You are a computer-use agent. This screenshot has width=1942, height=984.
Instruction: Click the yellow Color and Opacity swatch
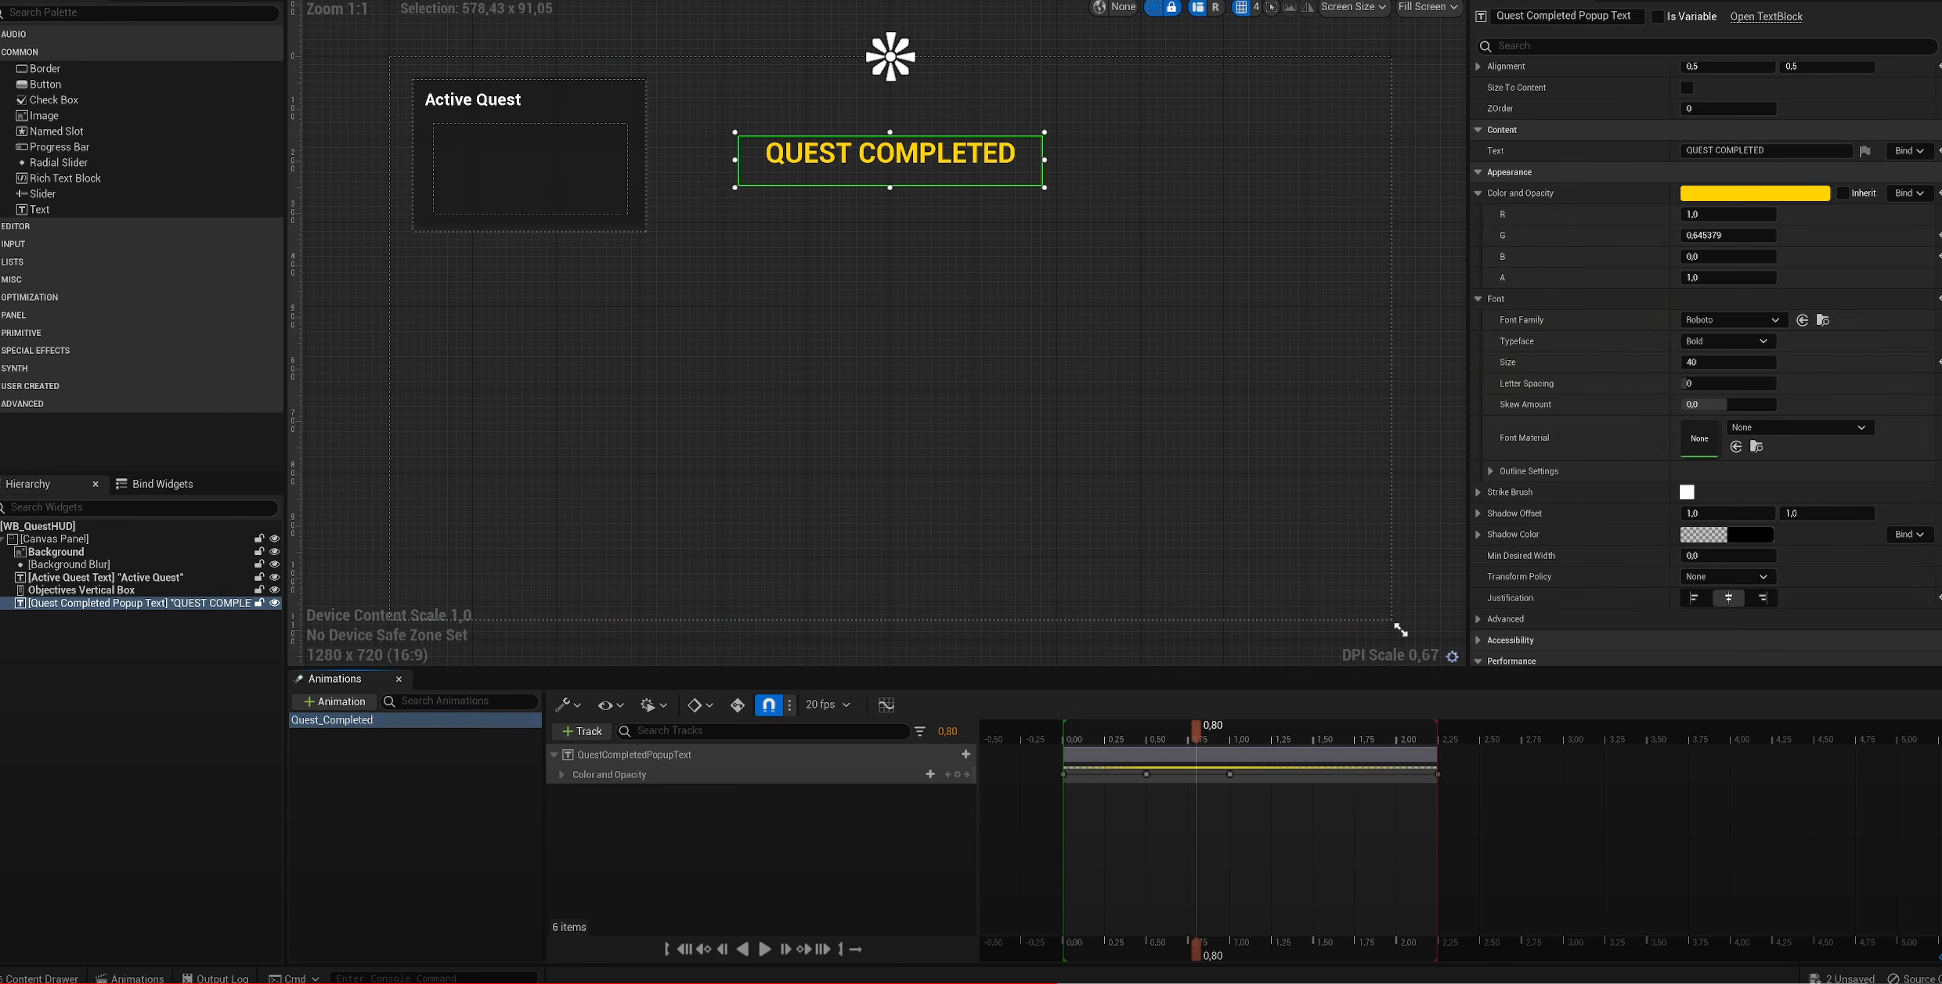(1754, 193)
